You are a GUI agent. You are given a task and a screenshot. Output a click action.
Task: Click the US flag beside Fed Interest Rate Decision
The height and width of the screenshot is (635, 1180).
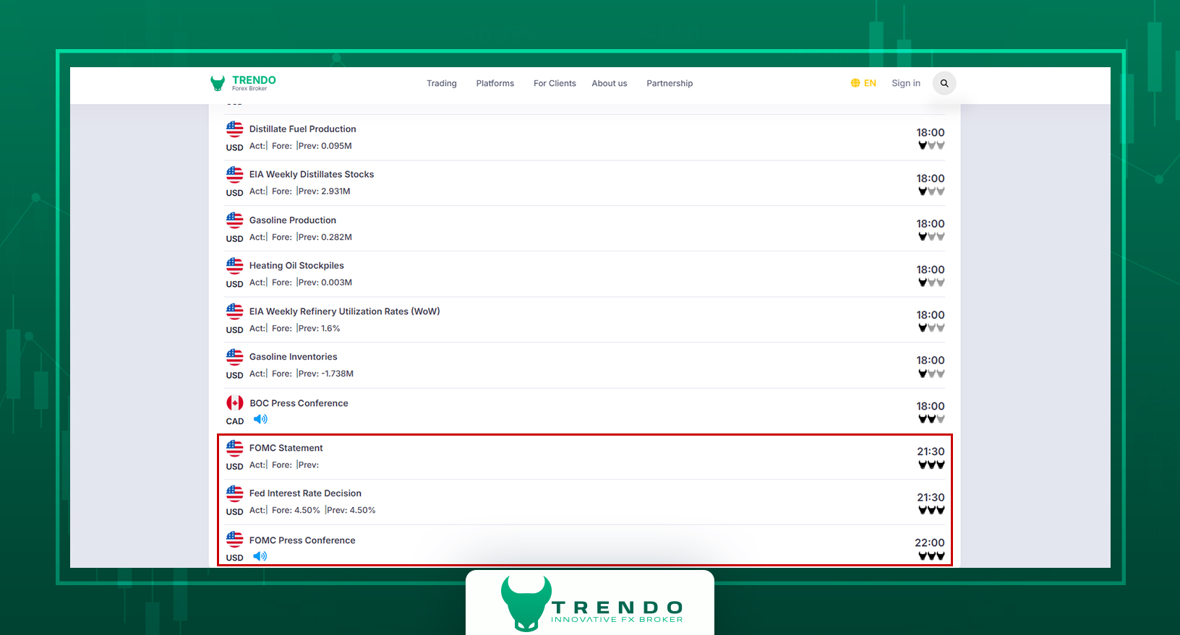click(234, 493)
